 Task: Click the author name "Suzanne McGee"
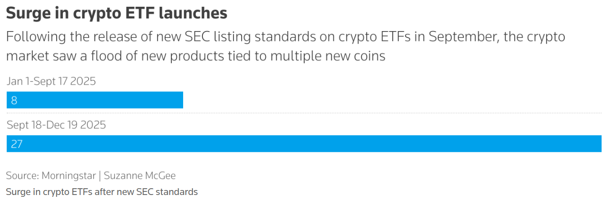pos(139,176)
